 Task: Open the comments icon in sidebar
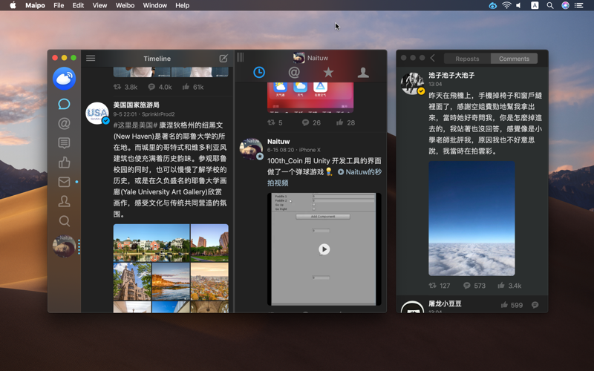click(64, 143)
